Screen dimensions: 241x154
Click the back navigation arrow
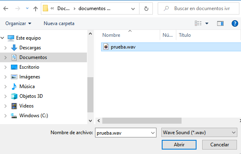tap(6, 8)
